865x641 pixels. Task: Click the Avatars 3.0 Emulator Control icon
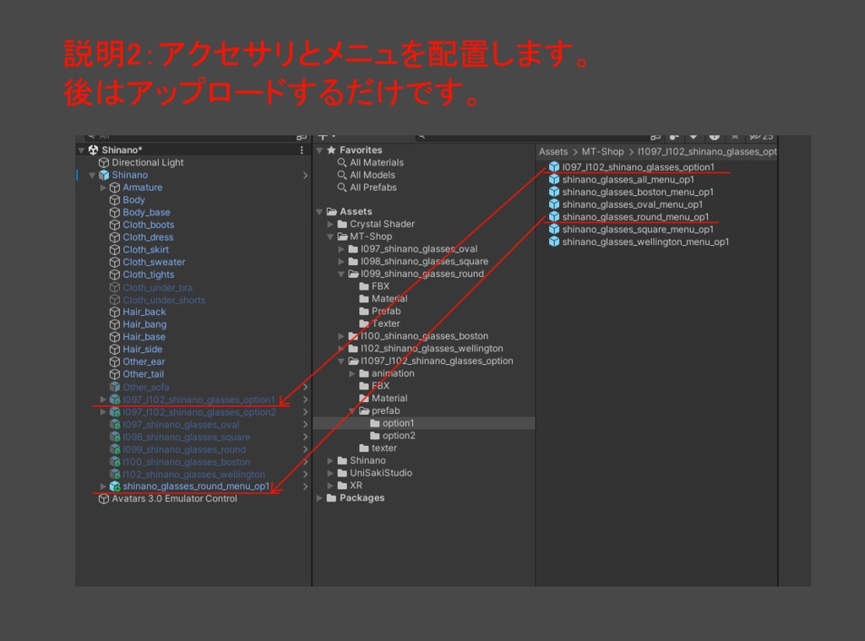tap(104, 498)
